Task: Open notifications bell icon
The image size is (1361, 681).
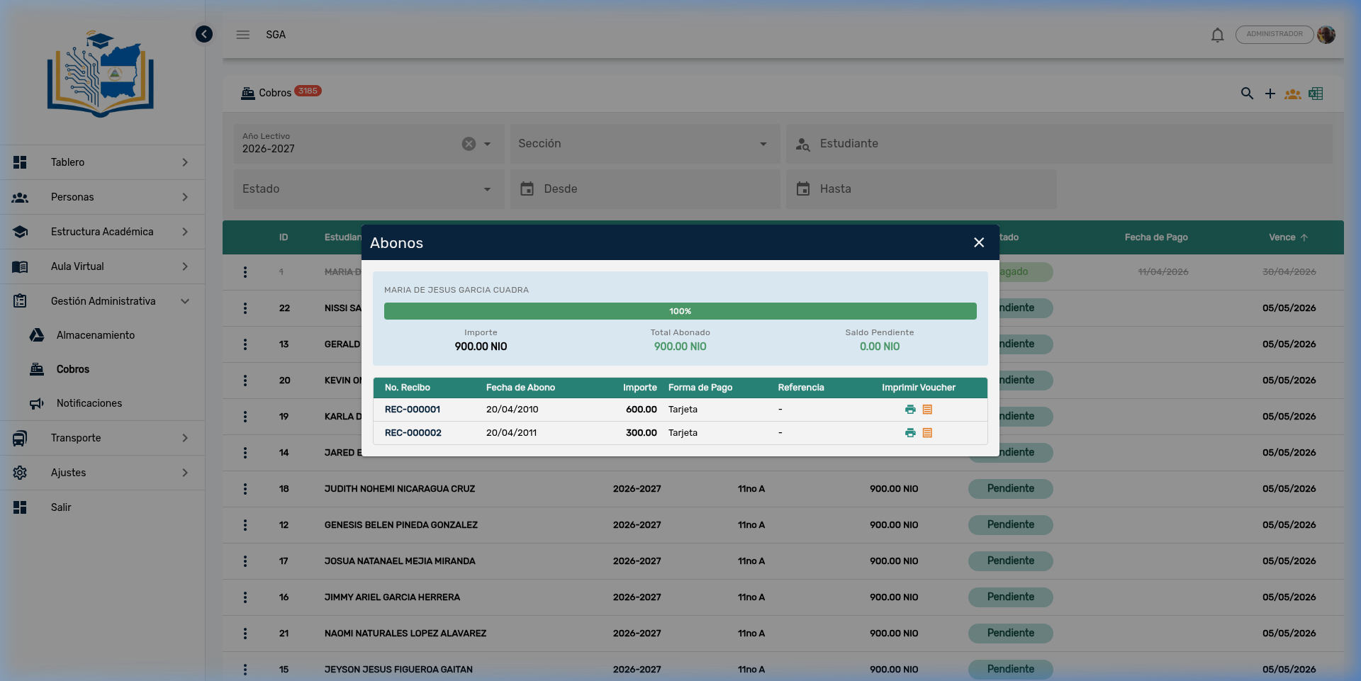Action: pyautogui.click(x=1217, y=35)
